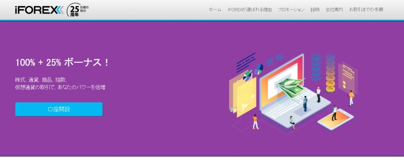Click the 25周年 anniversary badge
This screenshot has width=404, height=160.
click(x=78, y=10)
